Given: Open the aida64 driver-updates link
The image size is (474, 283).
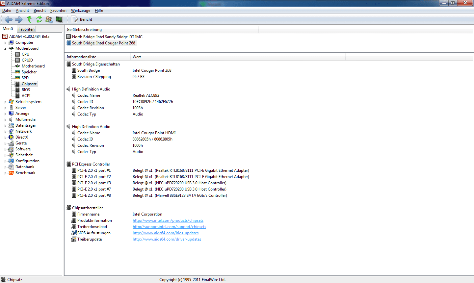Looking at the screenshot, I should (167, 239).
